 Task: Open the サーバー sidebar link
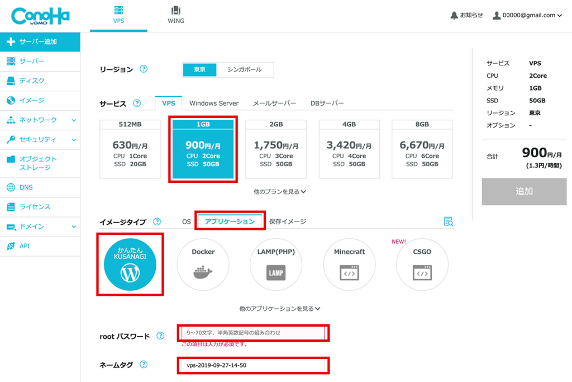pyautogui.click(x=40, y=62)
